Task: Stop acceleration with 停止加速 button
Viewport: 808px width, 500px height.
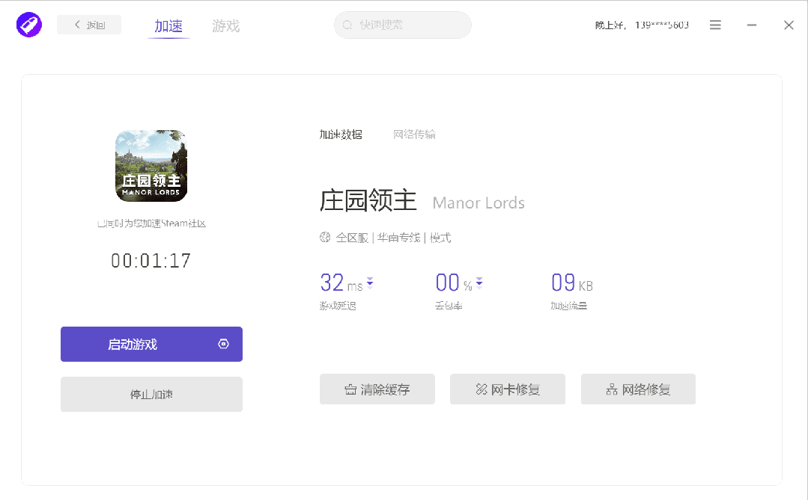Action: [x=151, y=394]
